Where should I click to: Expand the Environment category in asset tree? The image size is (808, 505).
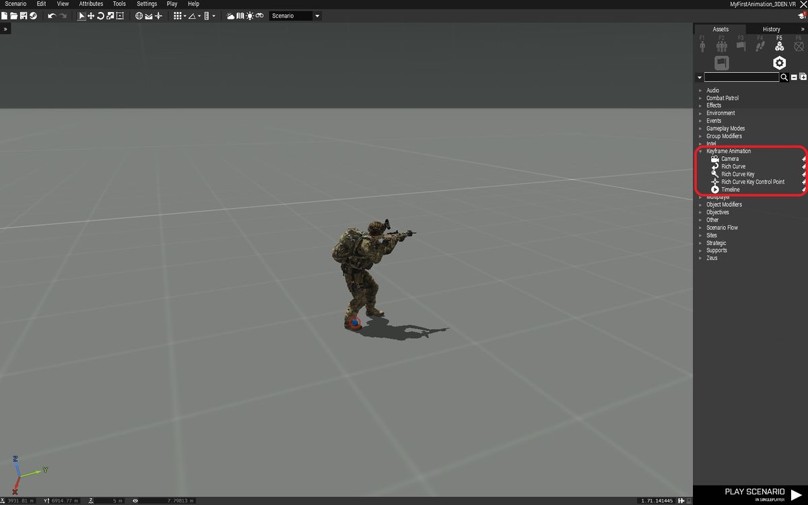(x=700, y=113)
